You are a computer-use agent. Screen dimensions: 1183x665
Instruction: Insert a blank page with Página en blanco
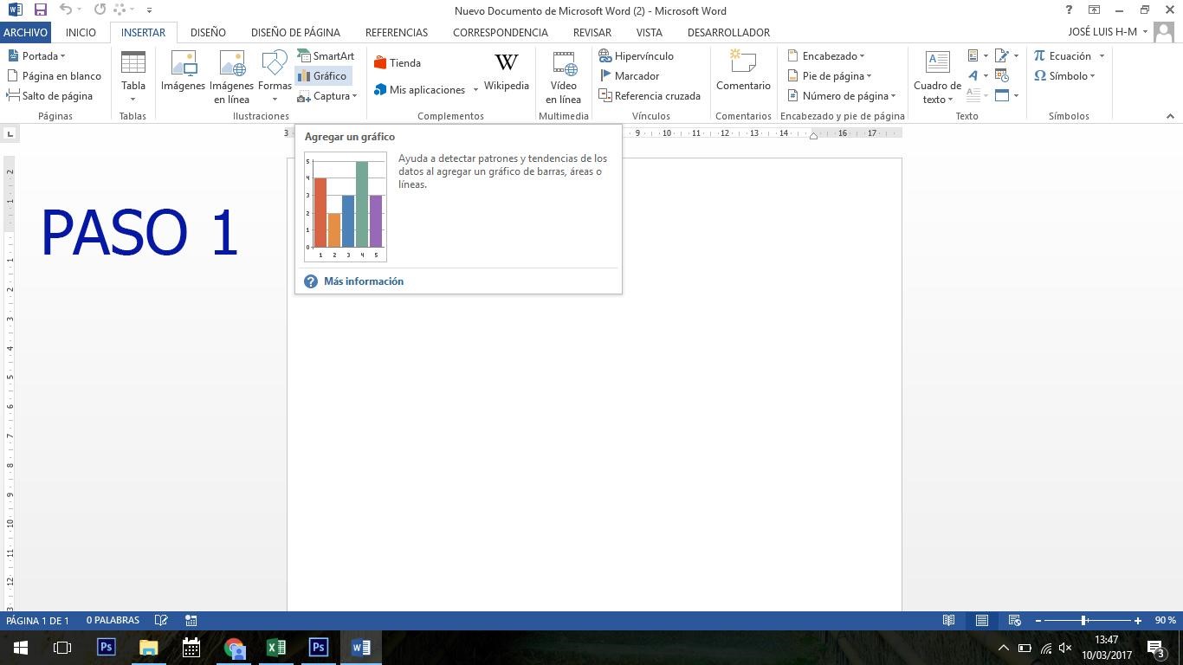coord(54,76)
